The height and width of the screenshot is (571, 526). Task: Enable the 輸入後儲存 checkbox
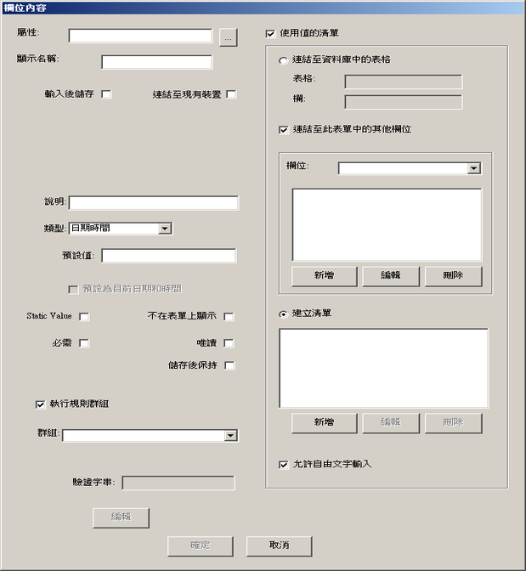click(x=106, y=94)
